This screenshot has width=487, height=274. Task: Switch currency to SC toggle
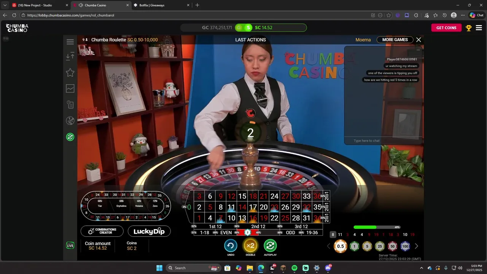(x=248, y=27)
